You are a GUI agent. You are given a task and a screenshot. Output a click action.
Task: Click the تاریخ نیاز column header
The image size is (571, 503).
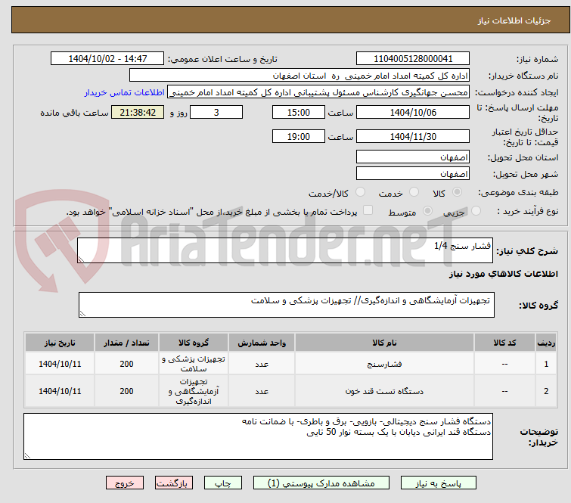[x=60, y=343]
